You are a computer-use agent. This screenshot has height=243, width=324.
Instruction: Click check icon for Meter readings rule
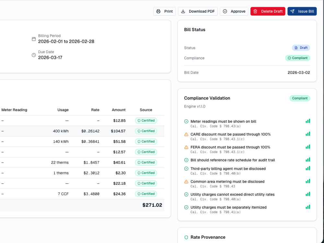point(186,121)
